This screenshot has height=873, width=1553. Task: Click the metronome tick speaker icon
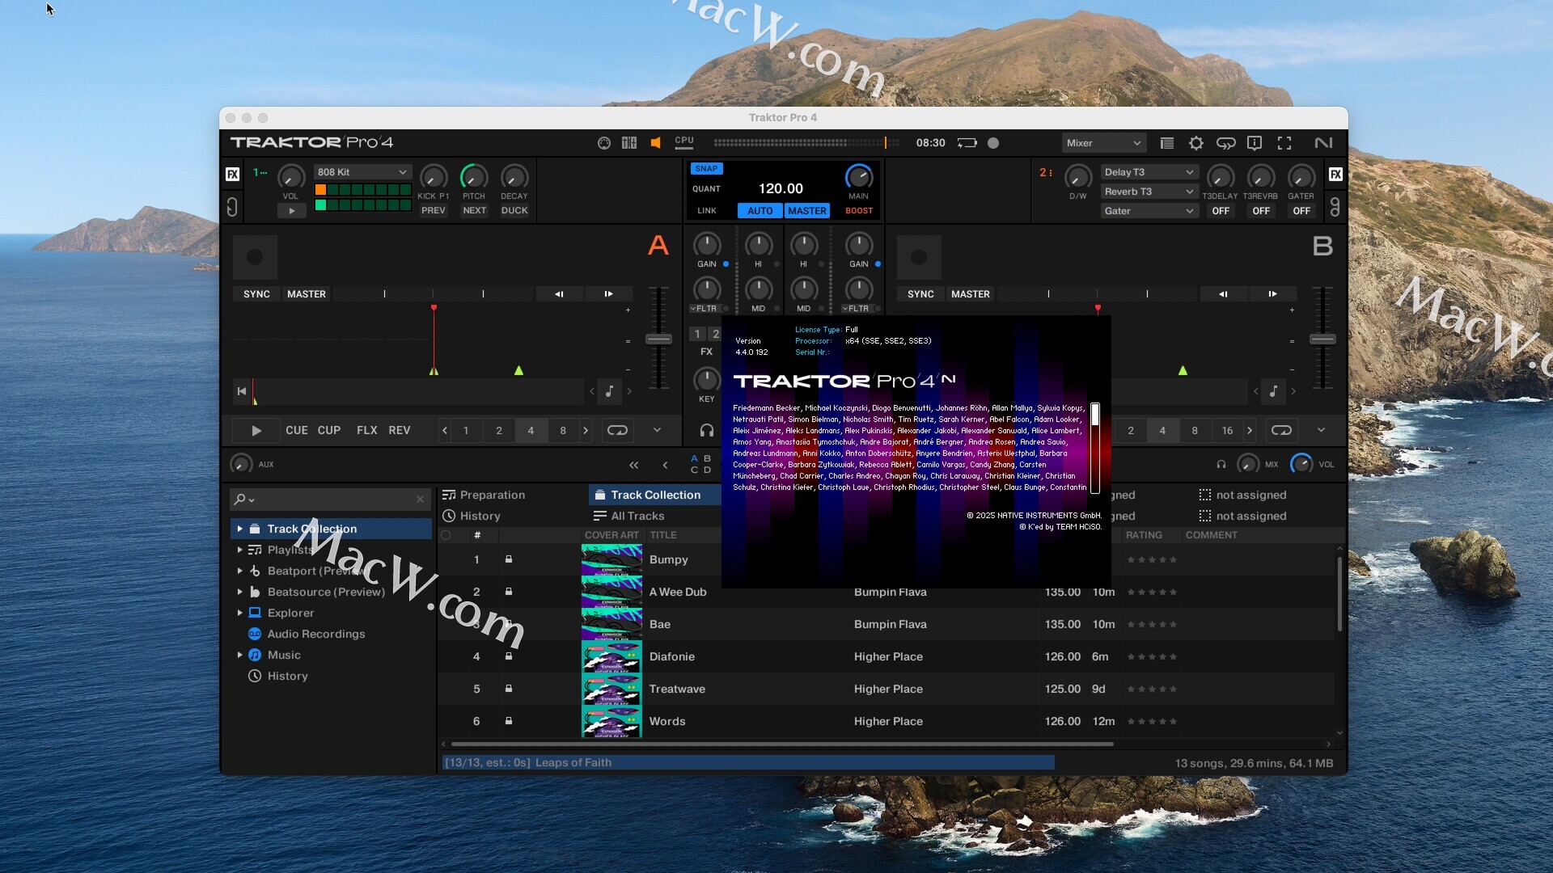tap(656, 143)
